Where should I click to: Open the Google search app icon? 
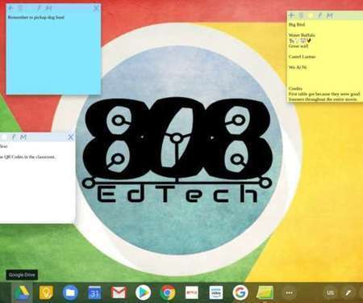240,292
